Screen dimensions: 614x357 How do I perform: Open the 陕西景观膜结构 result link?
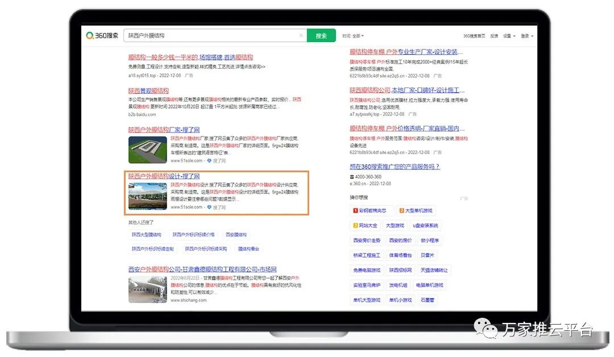click(148, 90)
